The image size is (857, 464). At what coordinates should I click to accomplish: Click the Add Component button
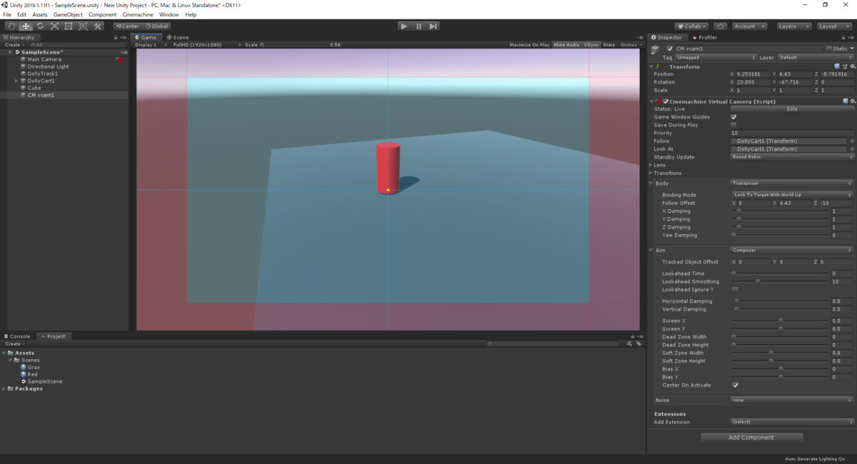(751, 438)
